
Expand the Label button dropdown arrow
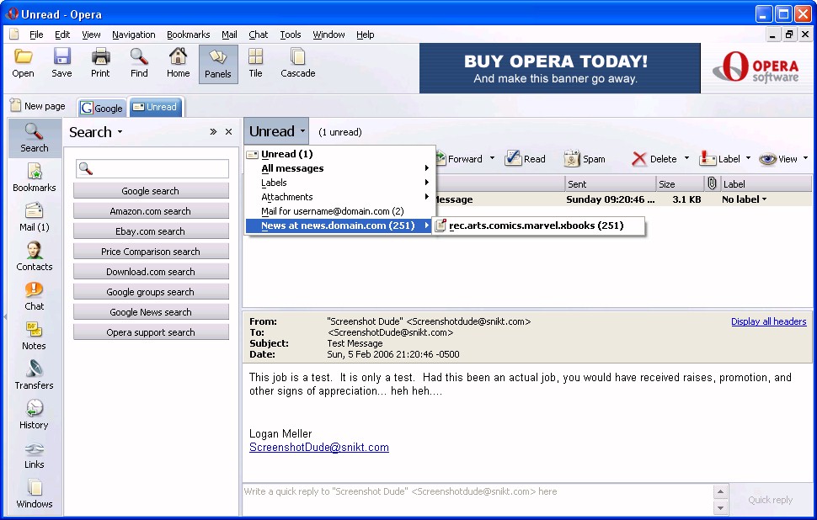tap(748, 158)
